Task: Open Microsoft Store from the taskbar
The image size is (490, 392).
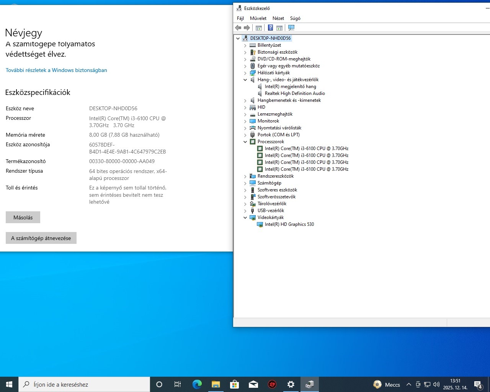Action: 234,384
